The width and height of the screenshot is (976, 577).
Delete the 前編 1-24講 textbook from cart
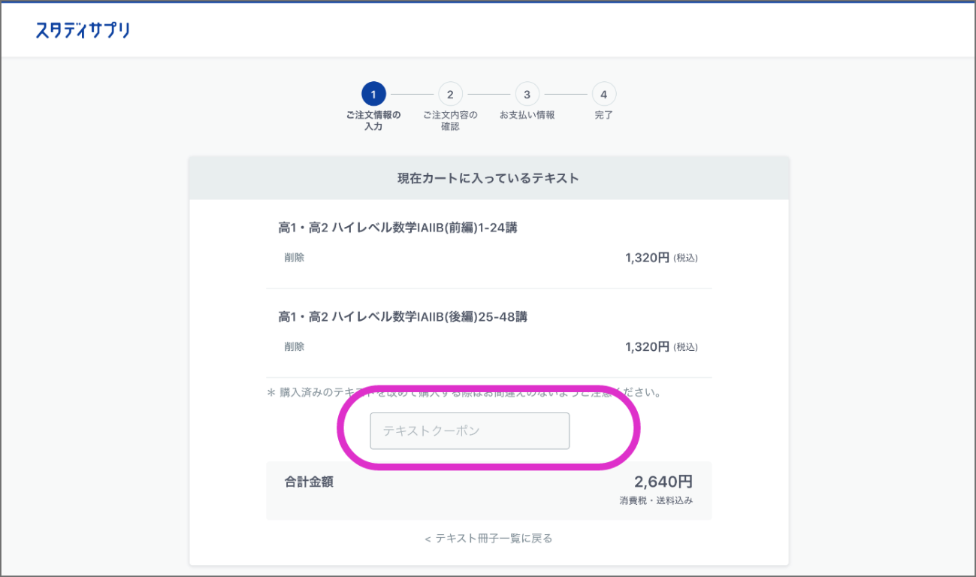(295, 258)
